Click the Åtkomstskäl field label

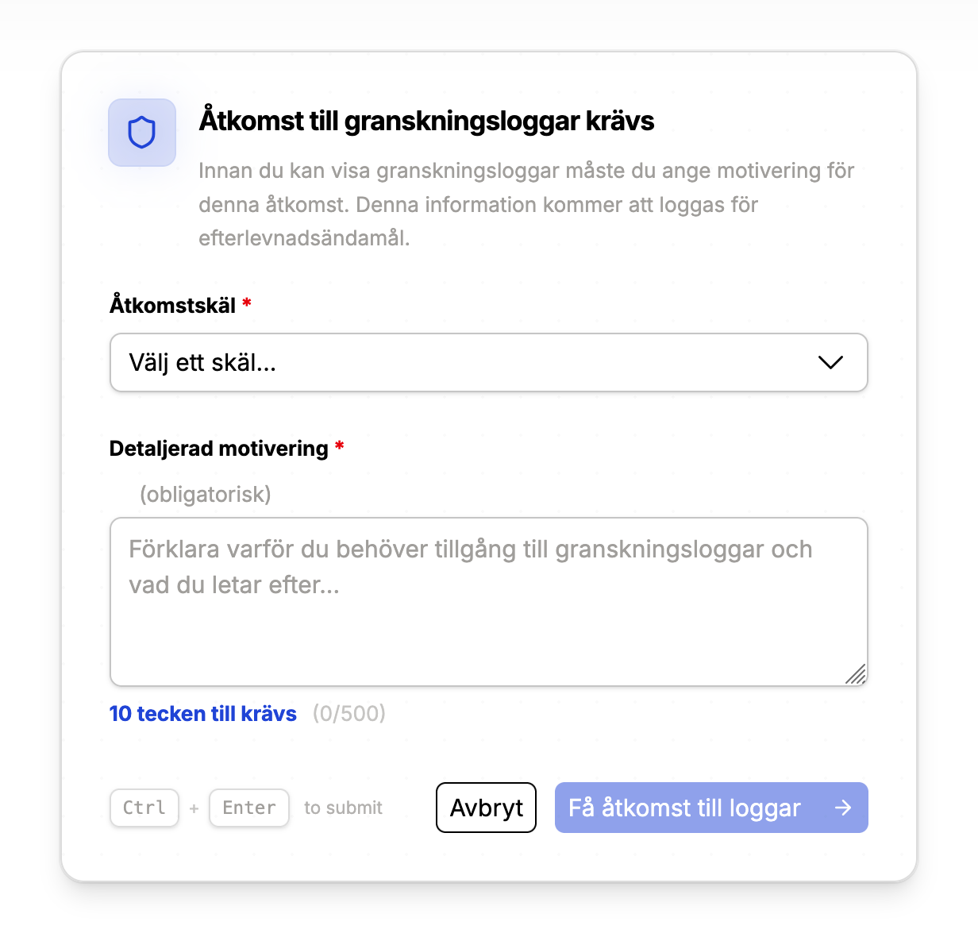coord(173,306)
